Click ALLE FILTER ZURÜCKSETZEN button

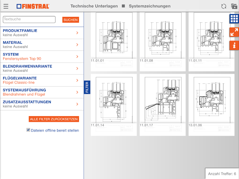pyautogui.click(x=54, y=119)
